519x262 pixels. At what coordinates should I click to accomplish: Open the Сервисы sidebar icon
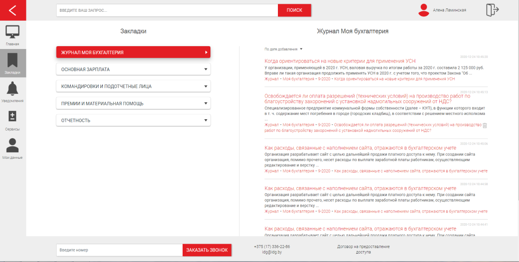click(13, 116)
